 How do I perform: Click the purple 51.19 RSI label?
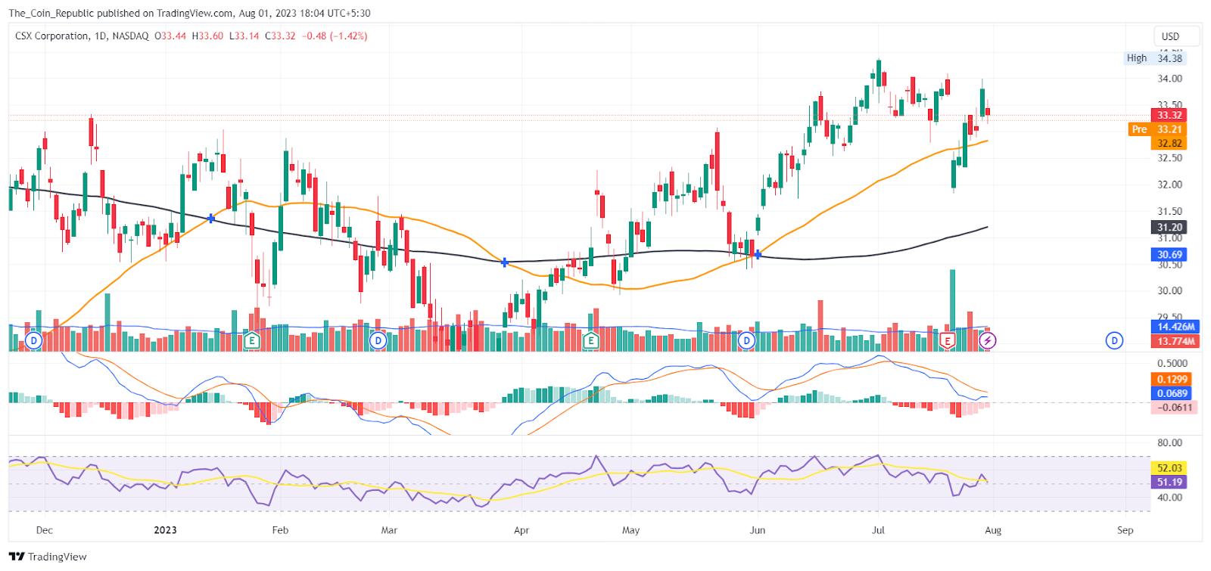[1169, 482]
